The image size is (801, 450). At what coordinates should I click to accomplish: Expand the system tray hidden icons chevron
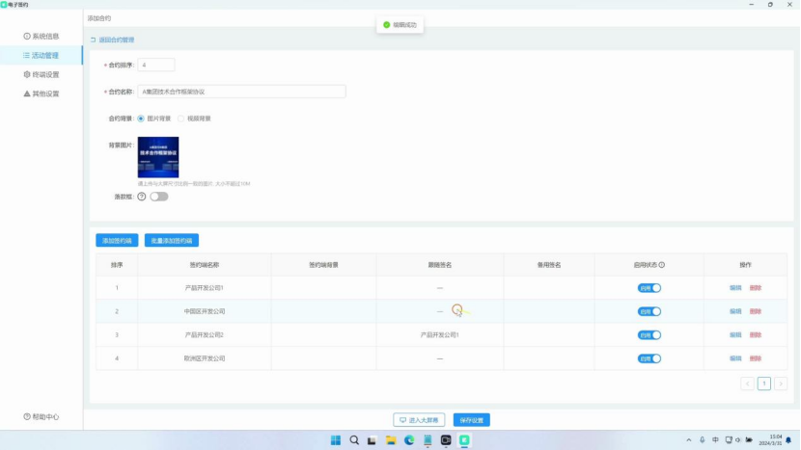pyautogui.click(x=686, y=440)
